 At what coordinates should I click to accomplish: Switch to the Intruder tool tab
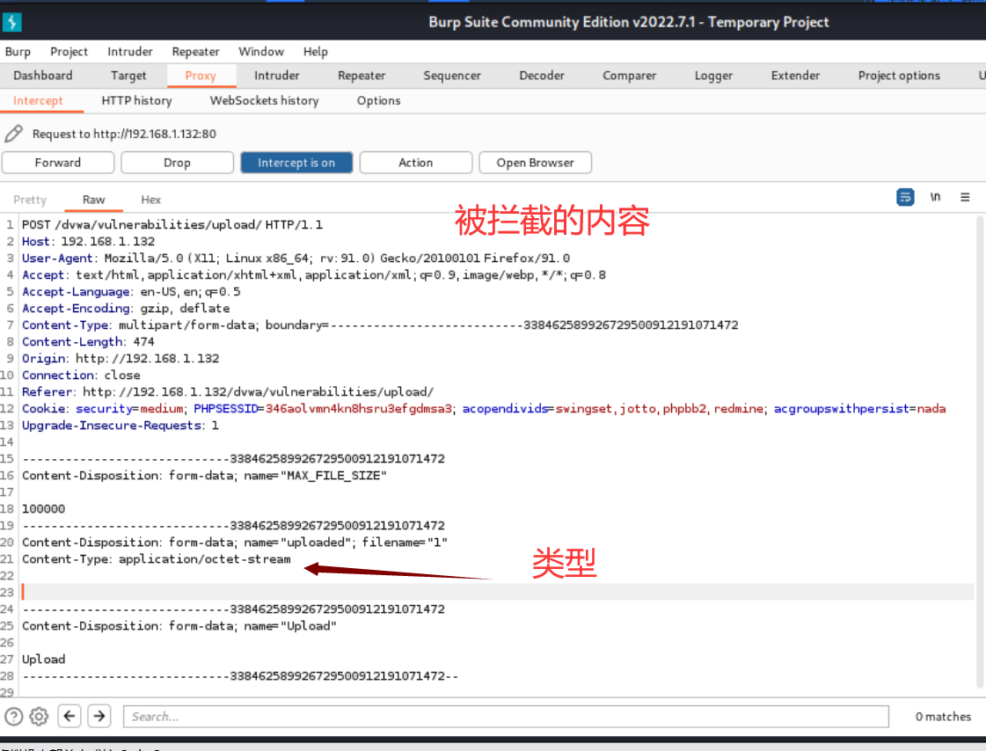click(277, 76)
